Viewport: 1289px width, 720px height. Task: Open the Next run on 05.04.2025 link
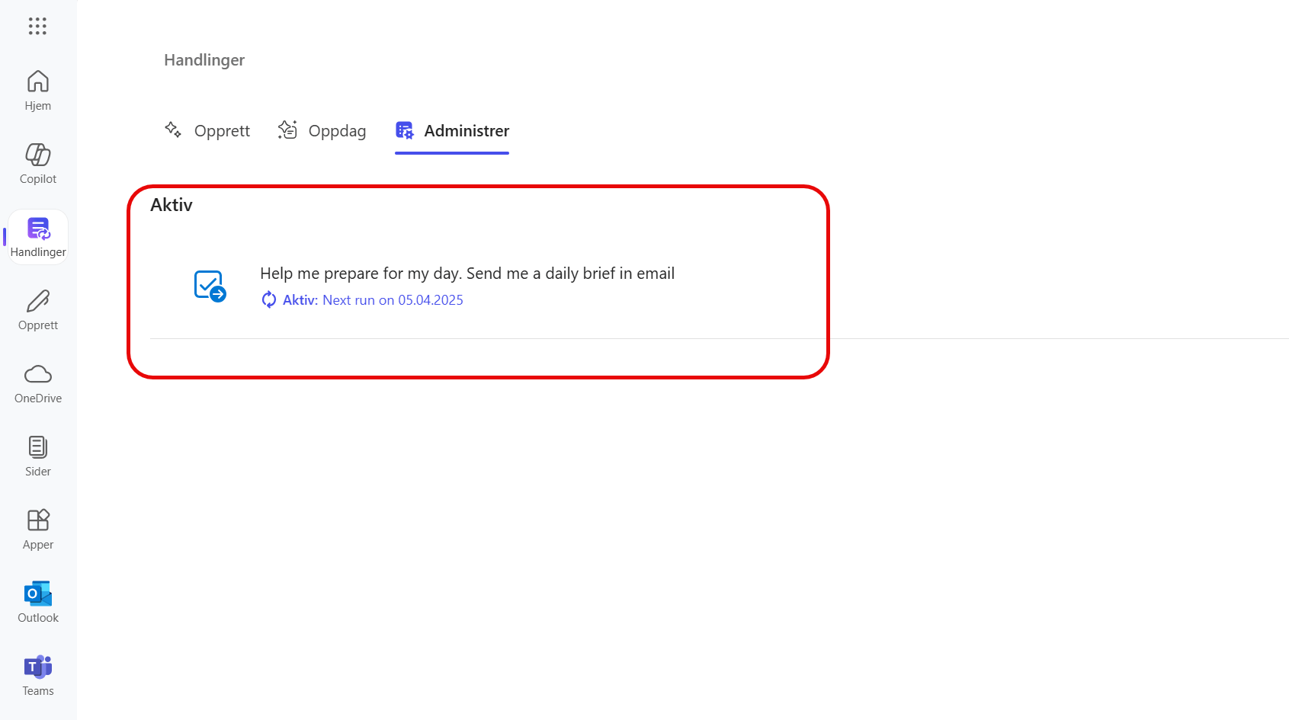point(393,299)
